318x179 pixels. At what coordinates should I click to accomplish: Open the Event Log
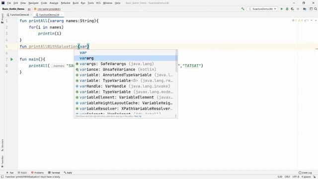pyautogui.click(x=305, y=173)
